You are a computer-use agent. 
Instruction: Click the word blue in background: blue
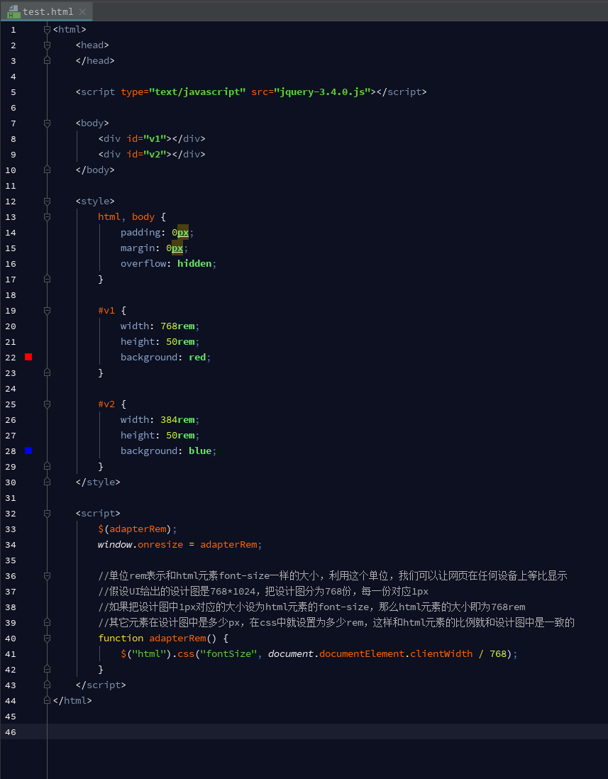tap(200, 451)
